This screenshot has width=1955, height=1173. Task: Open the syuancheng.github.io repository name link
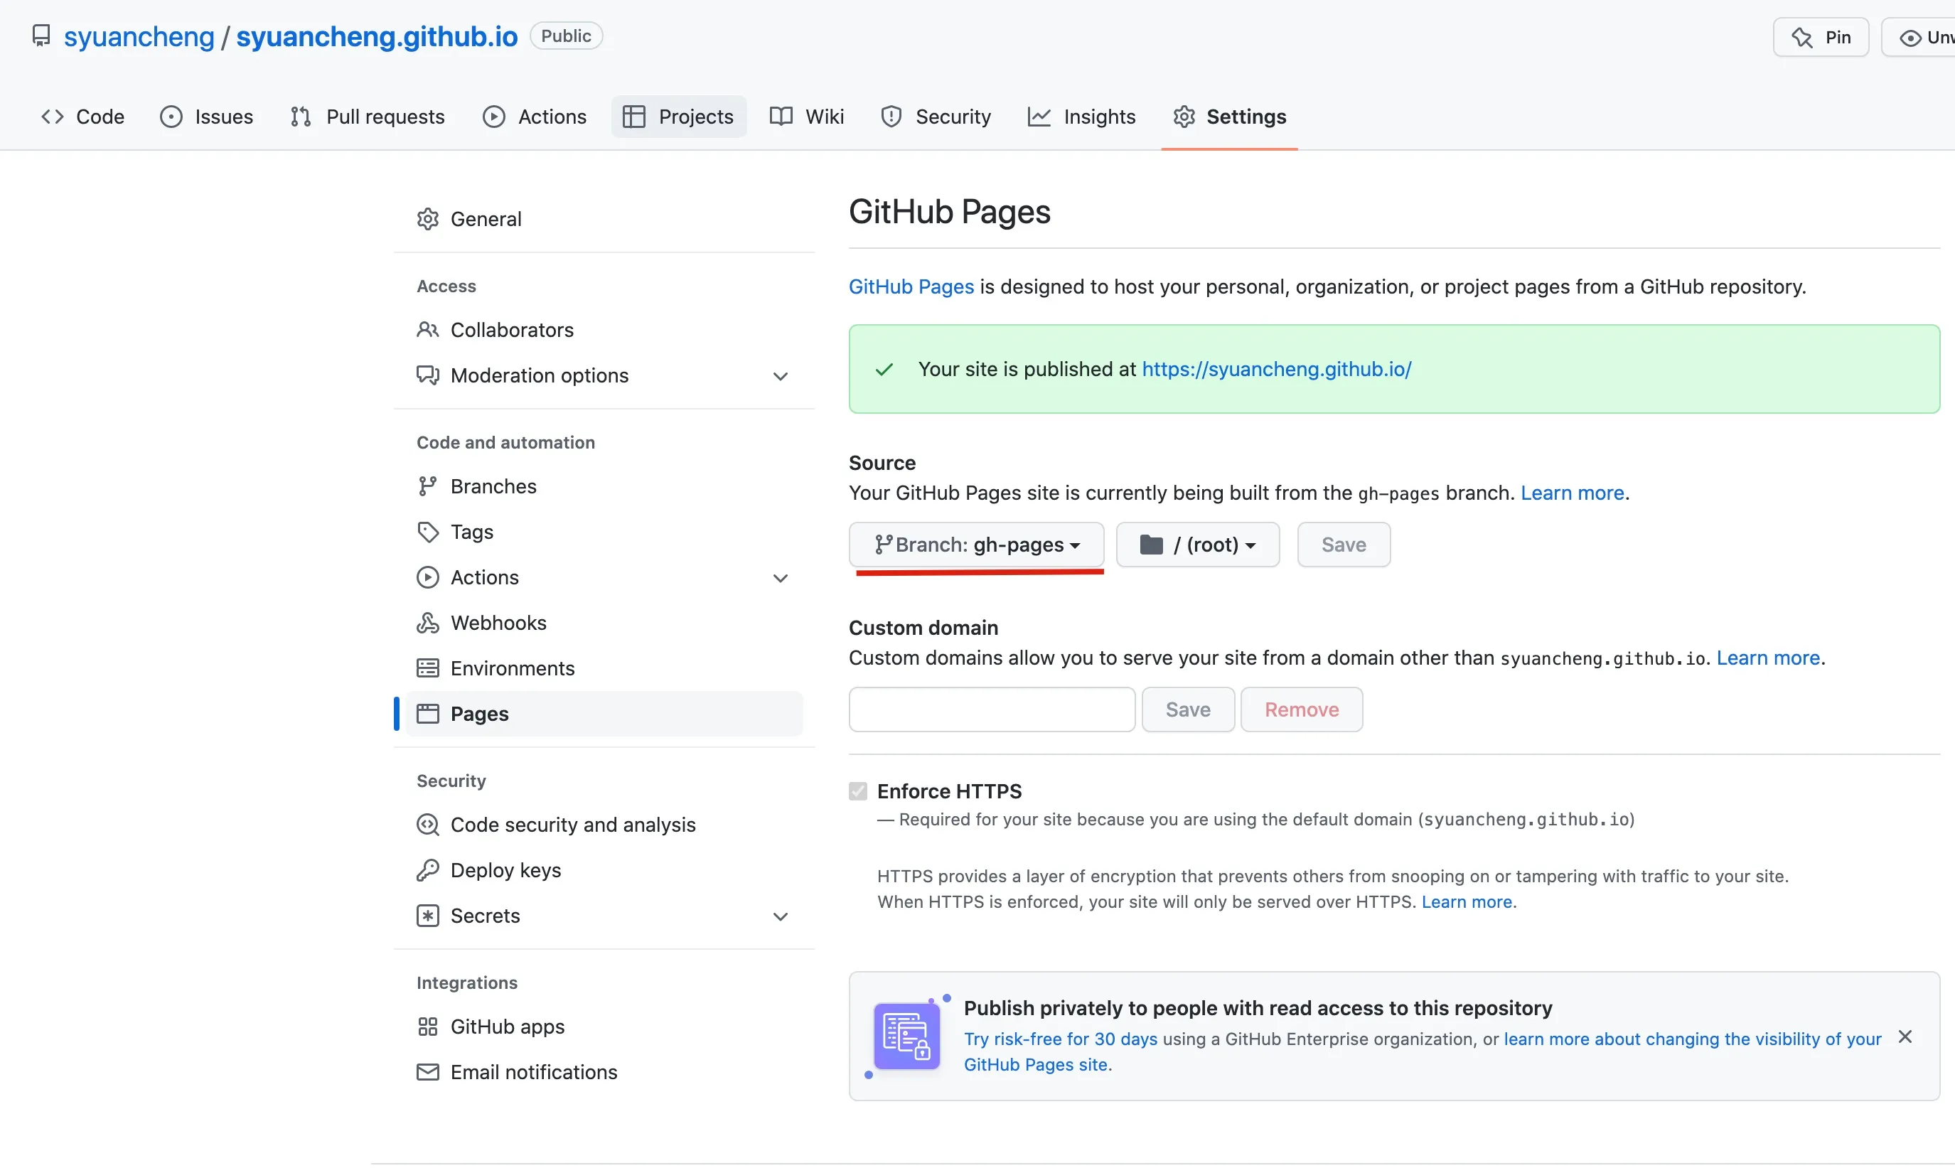click(x=377, y=36)
